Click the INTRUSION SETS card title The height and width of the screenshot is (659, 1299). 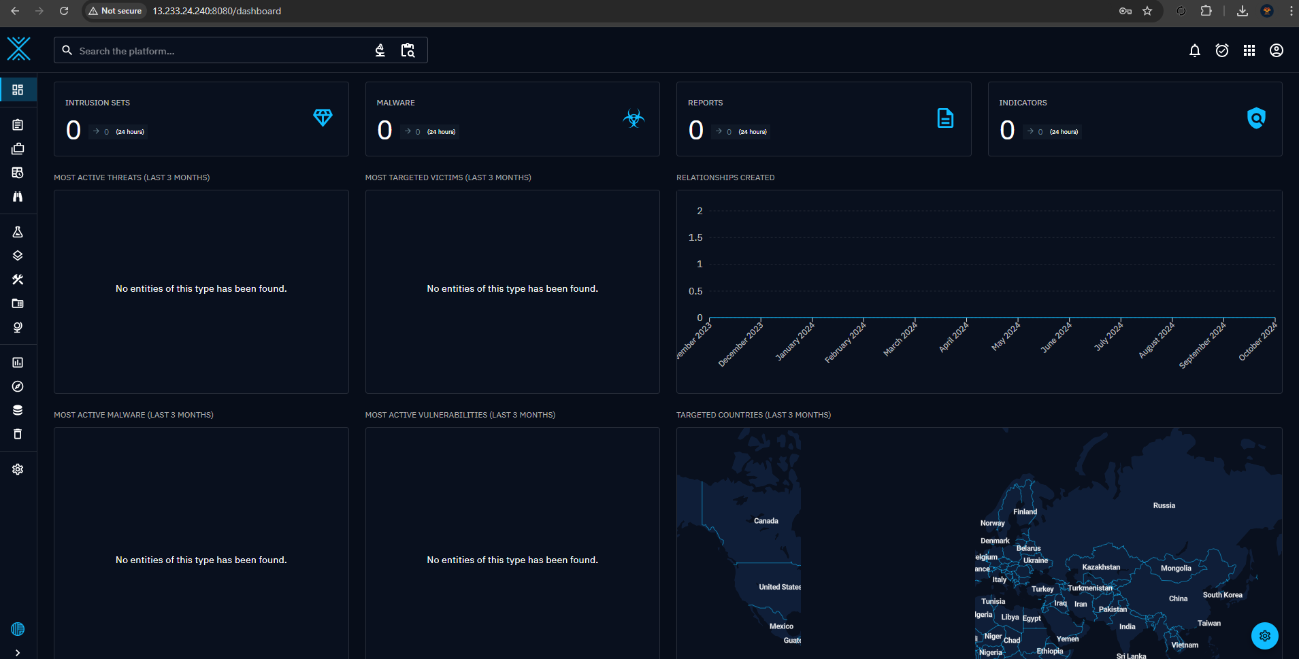(97, 103)
